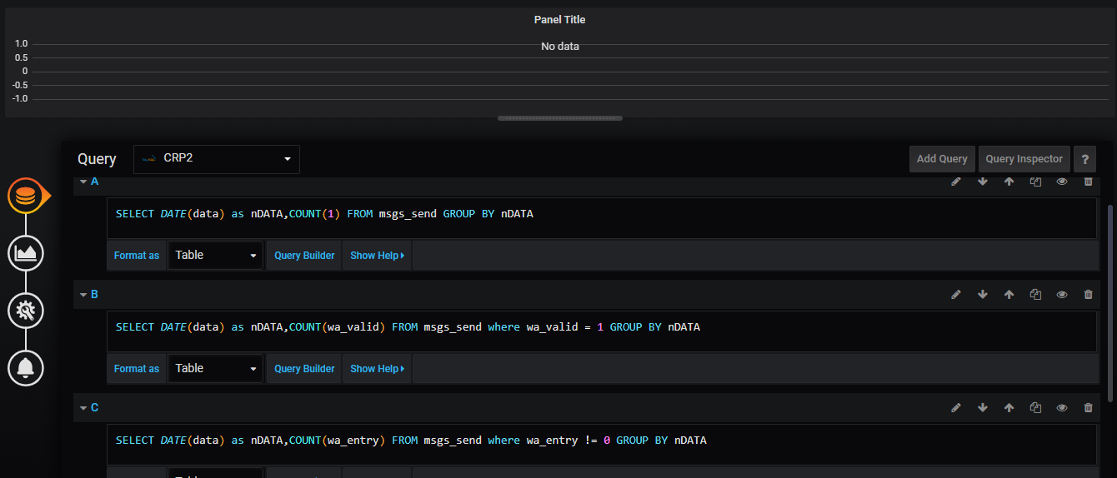Duplicate query B

pos(1035,294)
